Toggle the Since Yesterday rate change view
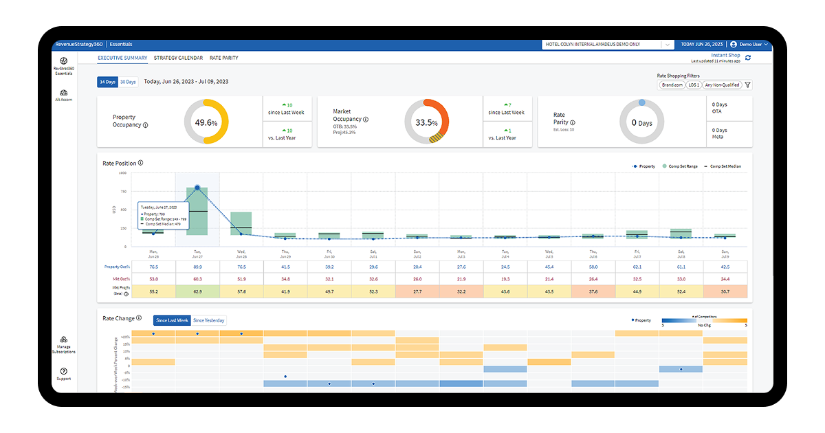 click(x=208, y=320)
